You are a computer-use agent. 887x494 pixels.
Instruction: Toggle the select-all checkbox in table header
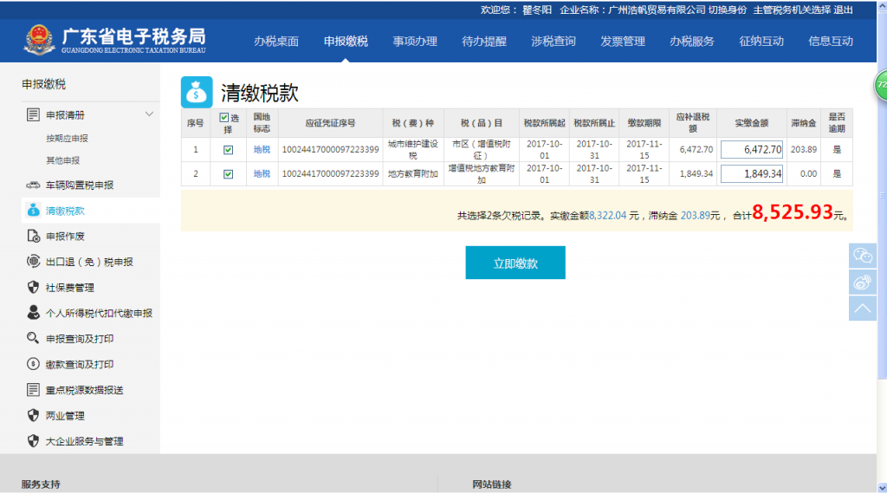[224, 118]
